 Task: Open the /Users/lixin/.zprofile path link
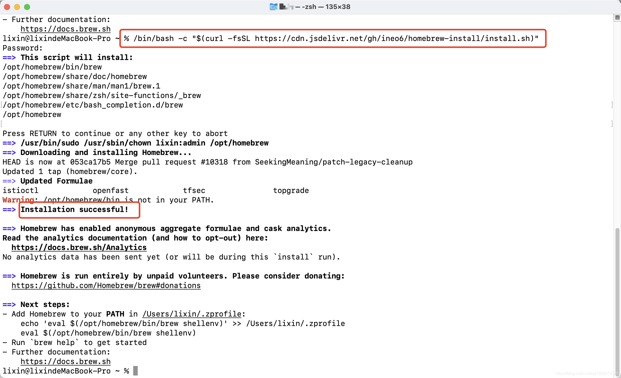coord(192,314)
